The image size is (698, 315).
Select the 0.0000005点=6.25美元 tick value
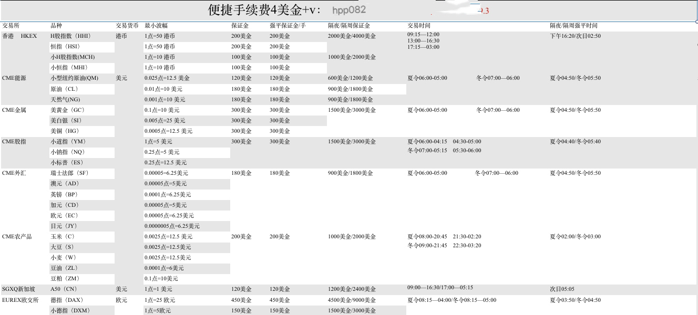172,226
